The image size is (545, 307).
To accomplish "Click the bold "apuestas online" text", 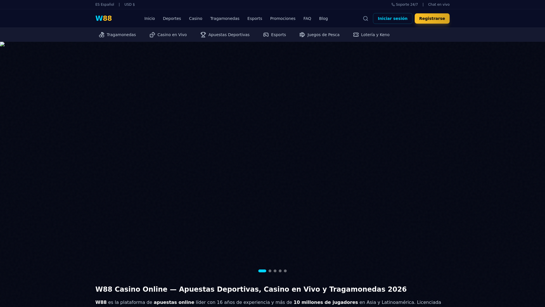I will [x=174, y=302].
